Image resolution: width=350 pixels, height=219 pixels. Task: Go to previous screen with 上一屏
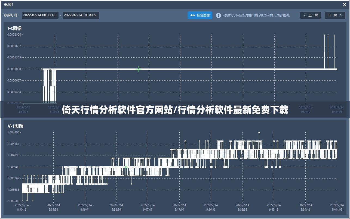tap(311, 15)
